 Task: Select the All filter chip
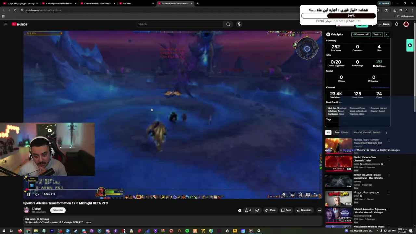[328, 133]
